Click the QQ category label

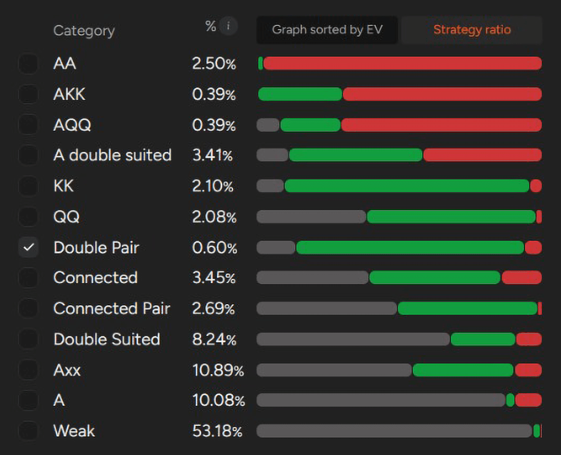(x=66, y=216)
